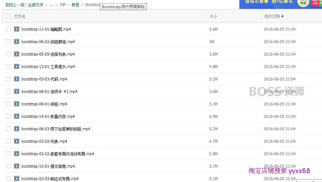Click the 5.8M size value

tap(214, 154)
